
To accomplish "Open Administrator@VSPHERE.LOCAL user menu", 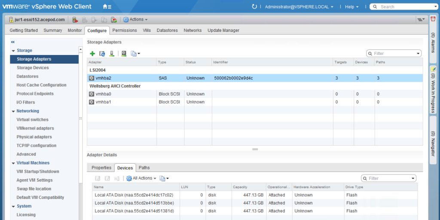I will tap(299, 7).
